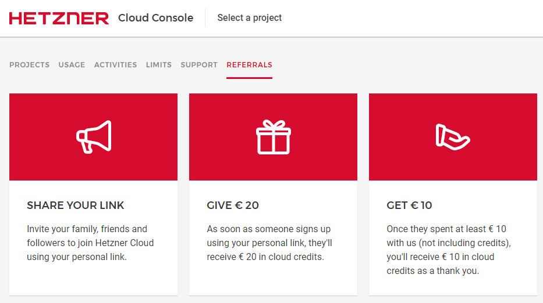
Task: Click the red banner of Give card
Action: 273,137
